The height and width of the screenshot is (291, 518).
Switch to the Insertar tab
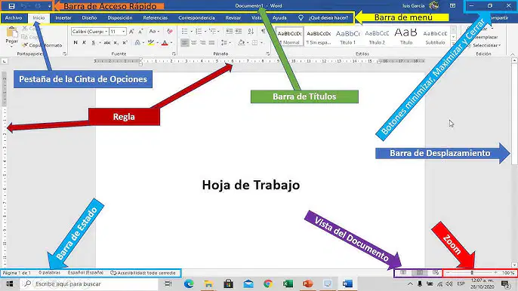click(x=63, y=18)
